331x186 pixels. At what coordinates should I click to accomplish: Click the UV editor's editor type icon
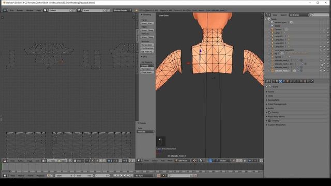click(5, 161)
